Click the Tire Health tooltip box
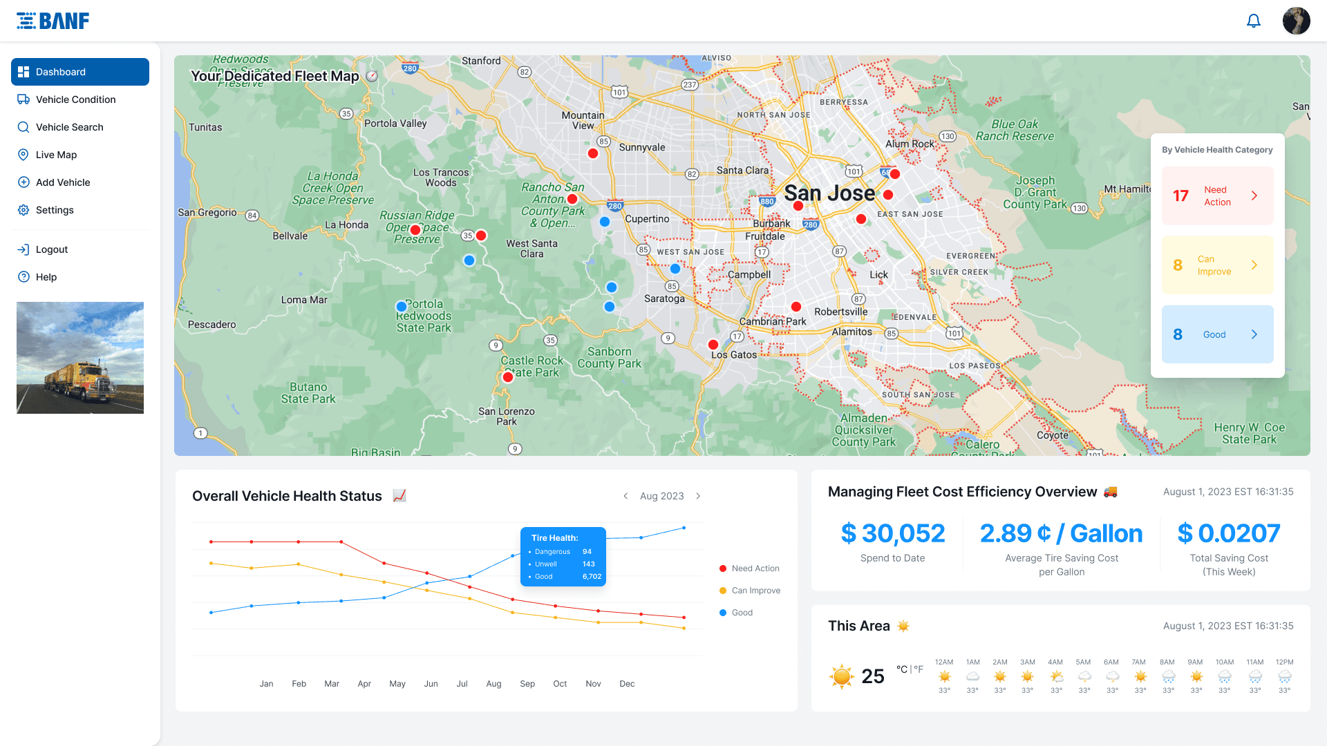The image size is (1327, 746). tap(563, 557)
